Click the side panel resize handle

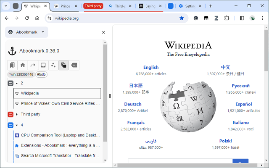[110, 96]
